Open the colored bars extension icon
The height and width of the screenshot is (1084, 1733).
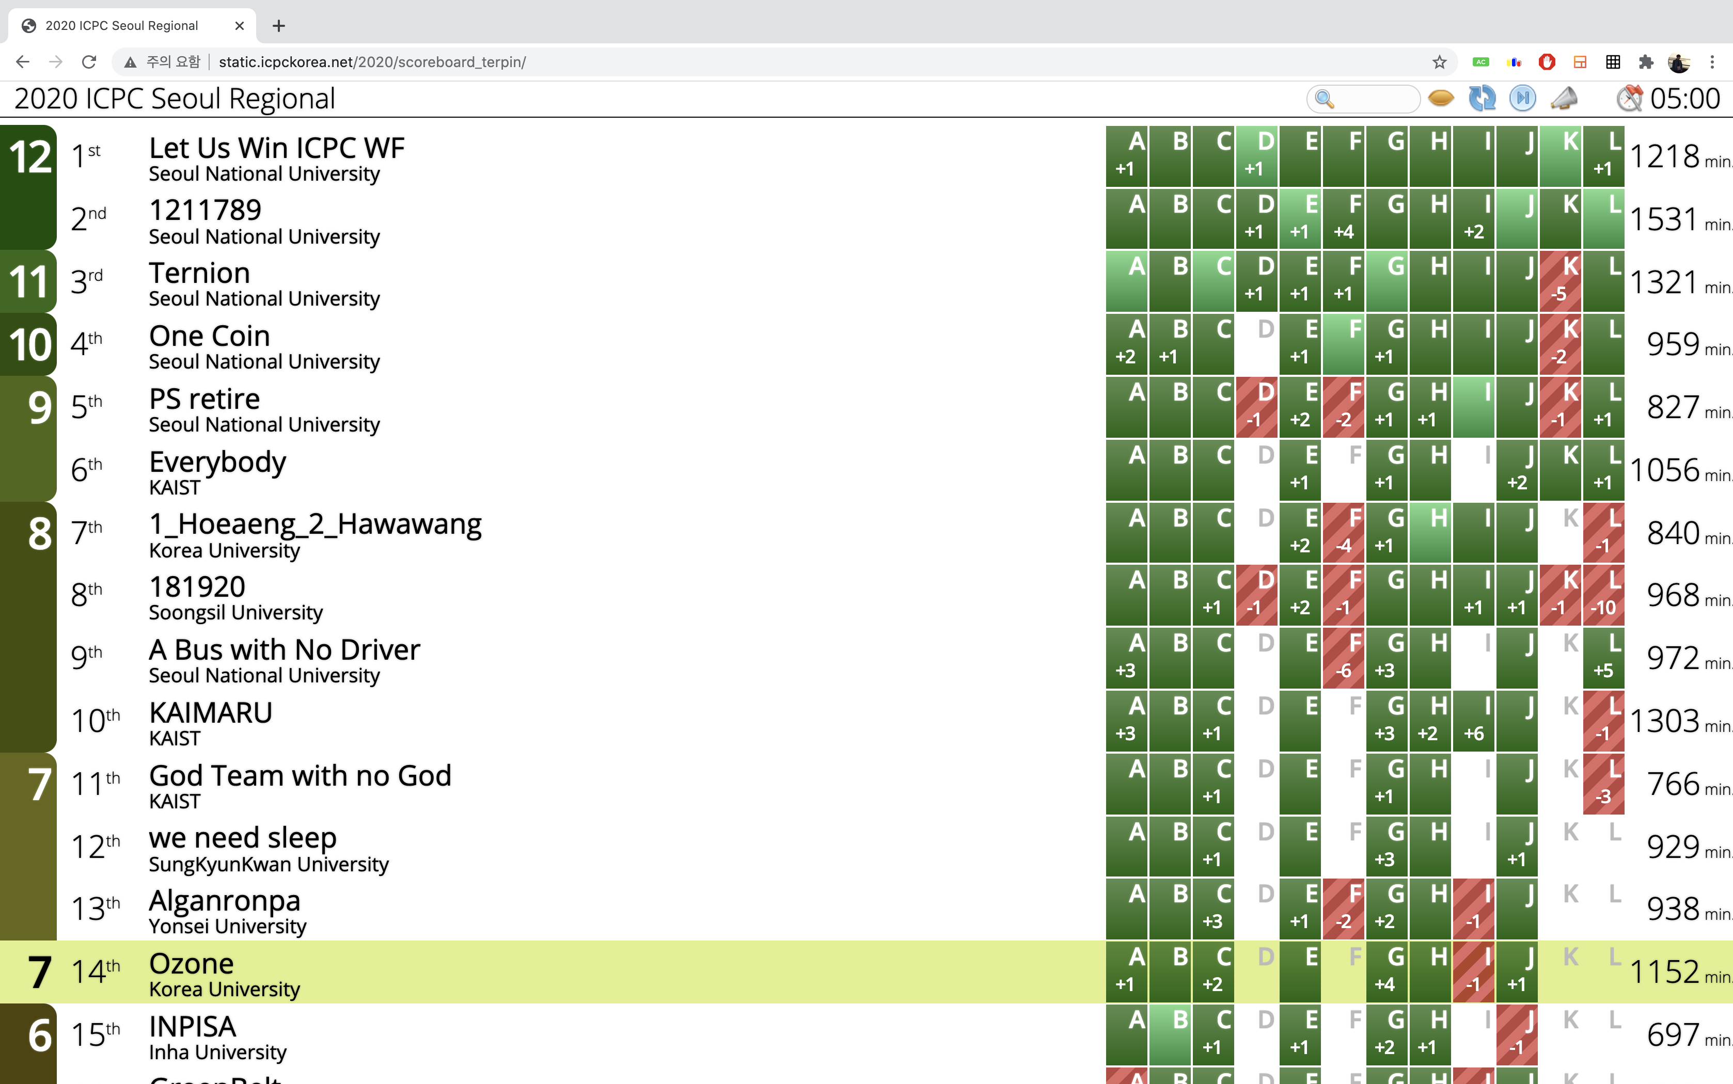coord(1514,62)
